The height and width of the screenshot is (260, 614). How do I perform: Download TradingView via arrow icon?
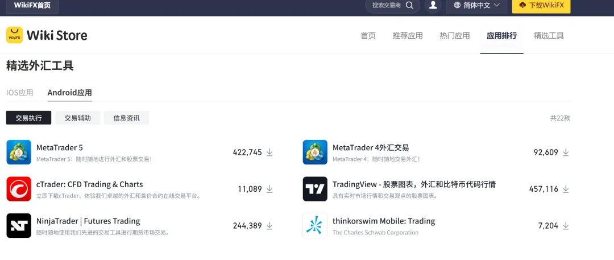(x=566, y=189)
